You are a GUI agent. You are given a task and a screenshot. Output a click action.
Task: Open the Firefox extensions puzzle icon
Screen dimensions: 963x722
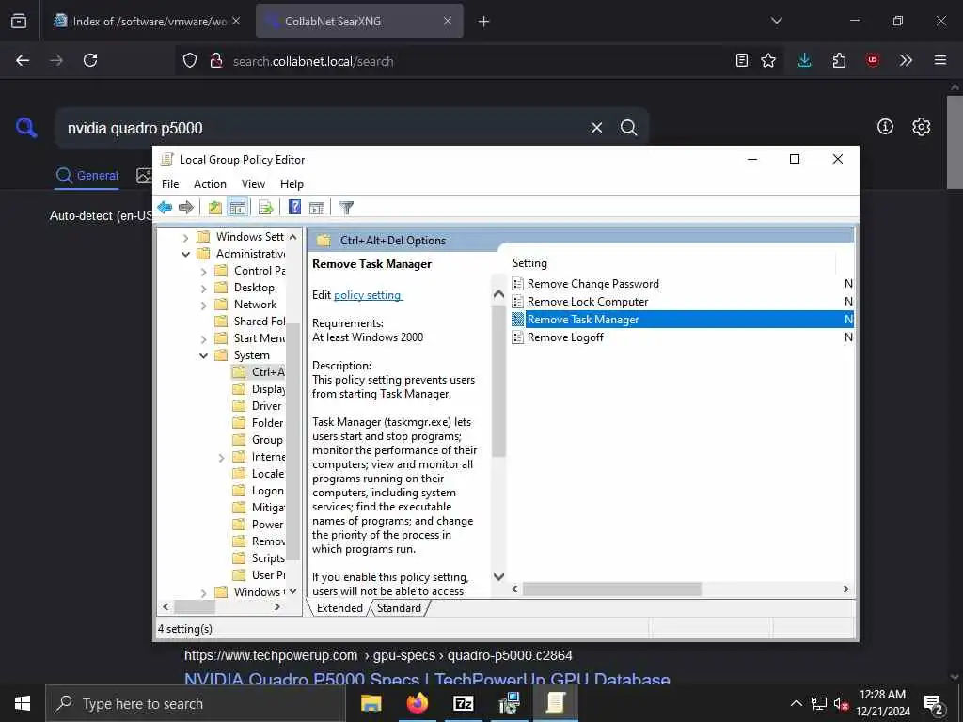(839, 60)
